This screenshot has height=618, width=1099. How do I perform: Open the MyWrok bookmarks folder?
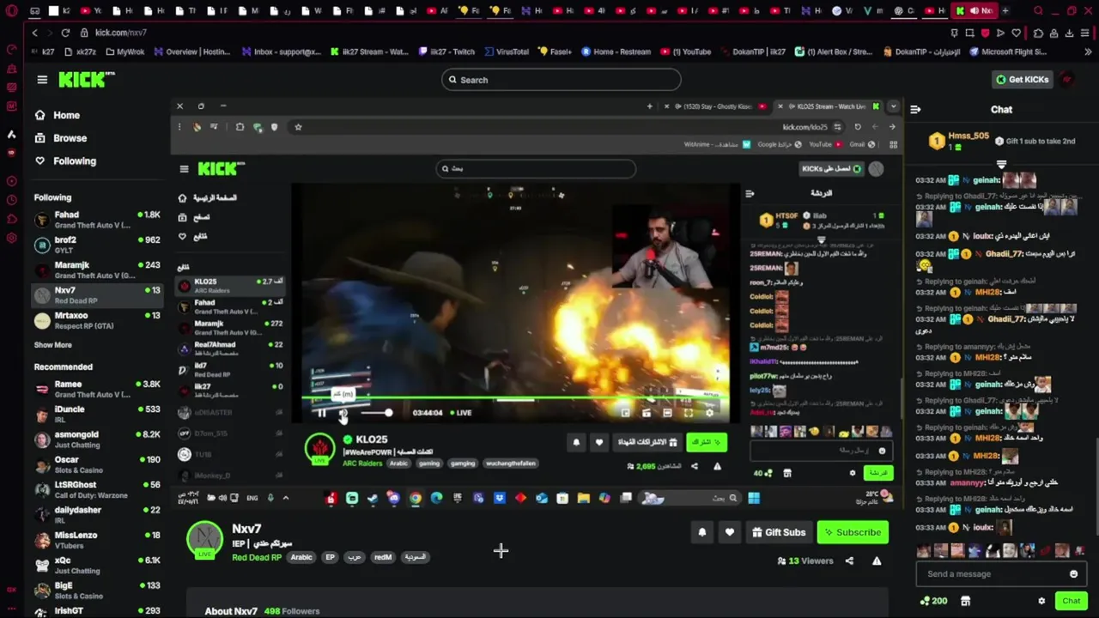[x=125, y=51]
